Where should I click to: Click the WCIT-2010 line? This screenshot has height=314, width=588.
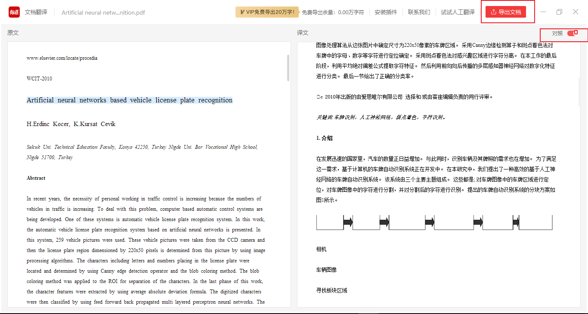coord(39,79)
